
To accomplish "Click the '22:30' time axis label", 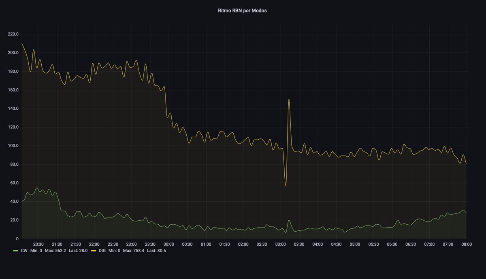I will 113,244.
